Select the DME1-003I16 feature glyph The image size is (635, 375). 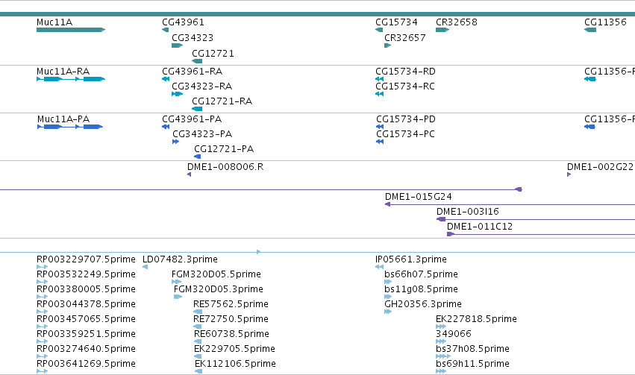click(x=441, y=219)
